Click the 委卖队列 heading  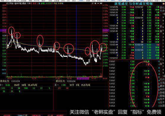point(5,81)
